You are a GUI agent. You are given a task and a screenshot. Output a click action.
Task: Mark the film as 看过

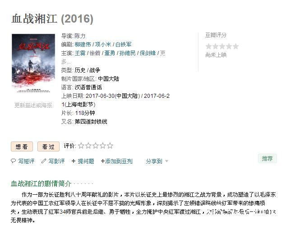pyautogui.click(x=48, y=147)
